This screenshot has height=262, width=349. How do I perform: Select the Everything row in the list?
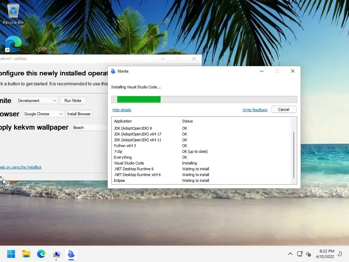pyautogui.click(x=201, y=157)
